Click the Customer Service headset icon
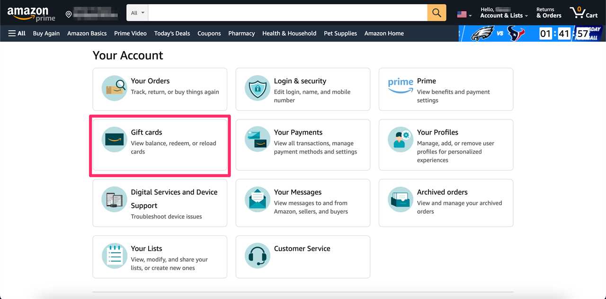The height and width of the screenshot is (299, 606). click(x=257, y=255)
